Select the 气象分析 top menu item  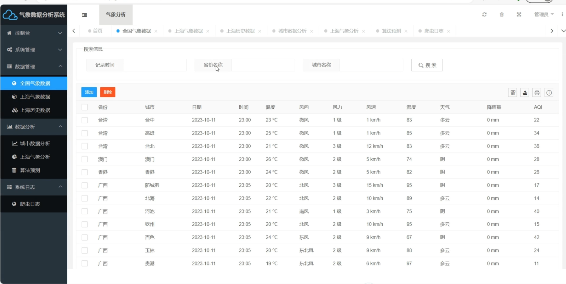(116, 15)
